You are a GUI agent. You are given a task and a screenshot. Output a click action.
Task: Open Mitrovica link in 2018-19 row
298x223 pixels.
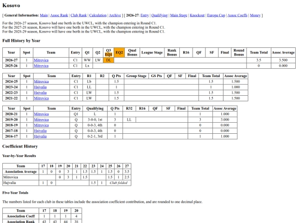point(41,125)
